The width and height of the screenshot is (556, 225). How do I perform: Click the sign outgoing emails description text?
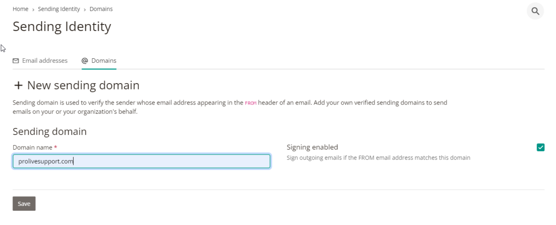coord(379,158)
